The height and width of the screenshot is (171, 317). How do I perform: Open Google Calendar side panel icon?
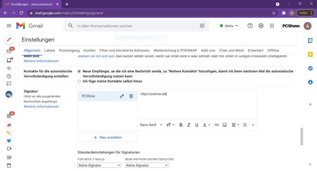(310, 41)
